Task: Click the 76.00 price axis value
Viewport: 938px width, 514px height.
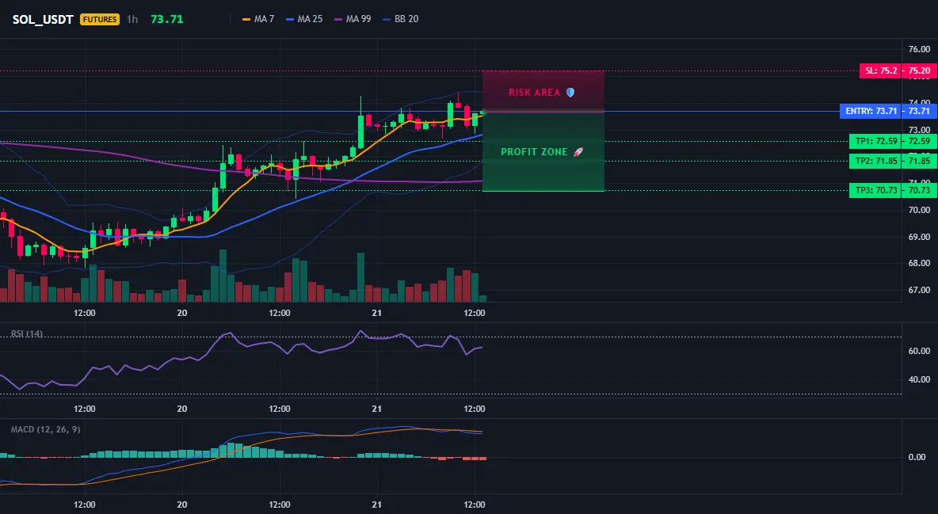Action: (x=920, y=49)
